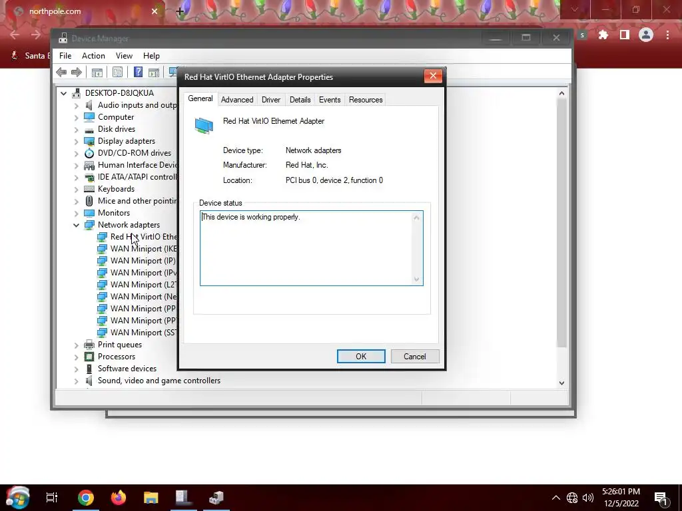Switch to the Details tab
The width and height of the screenshot is (682, 511).
(300, 100)
